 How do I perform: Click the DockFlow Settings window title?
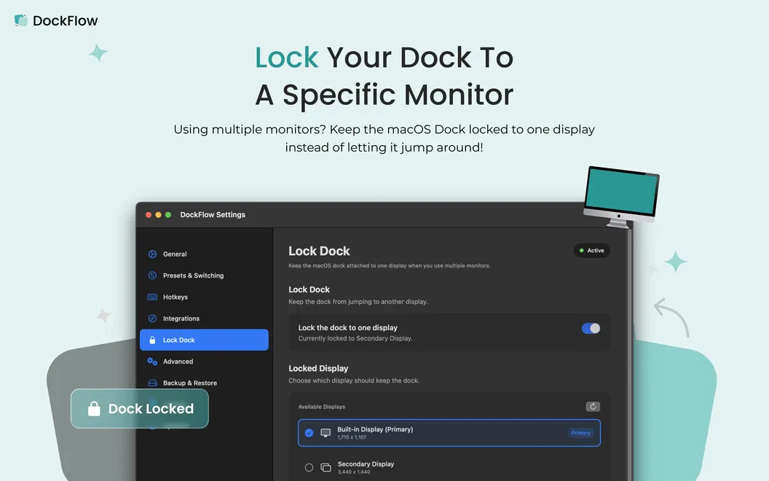click(213, 215)
